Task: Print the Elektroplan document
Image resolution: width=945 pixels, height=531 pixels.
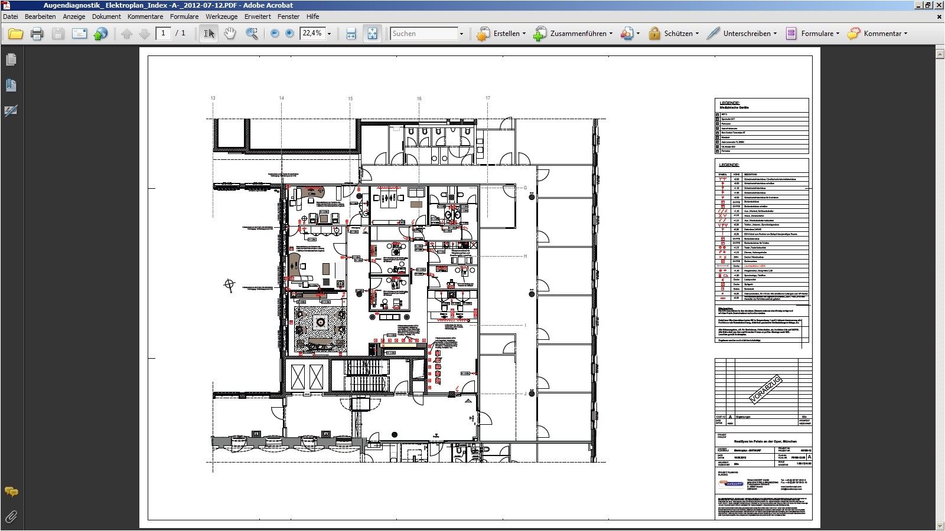Action: (x=37, y=34)
